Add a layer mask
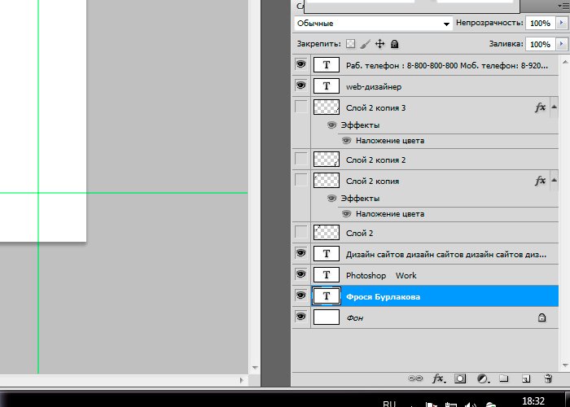 tap(460, 379)
